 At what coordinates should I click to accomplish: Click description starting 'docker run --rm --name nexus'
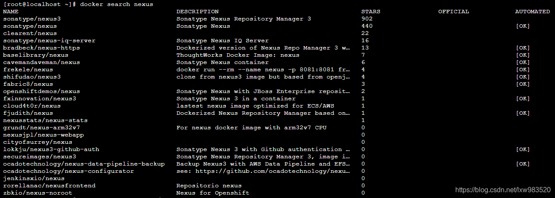tap(263, 70)
